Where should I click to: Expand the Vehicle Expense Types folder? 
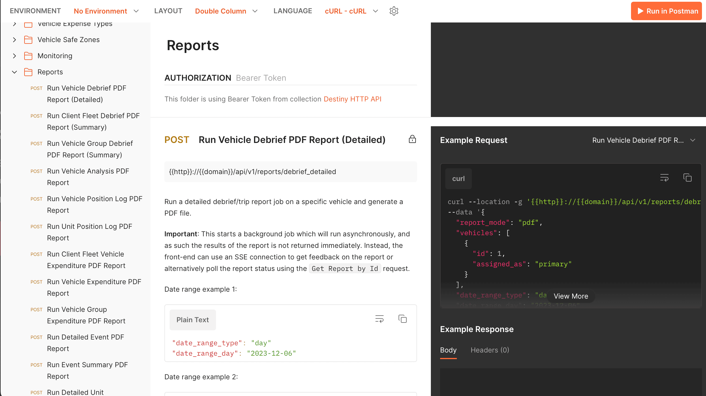(x=14, y=24)
